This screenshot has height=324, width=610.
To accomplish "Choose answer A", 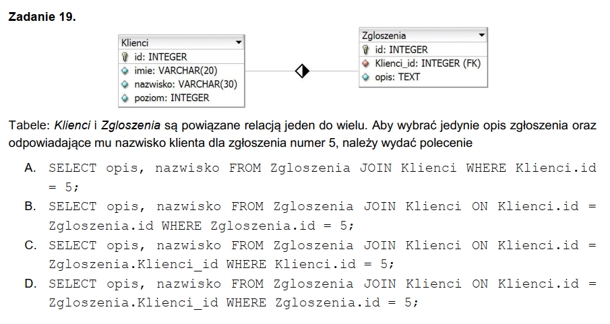I will [30, 168].
